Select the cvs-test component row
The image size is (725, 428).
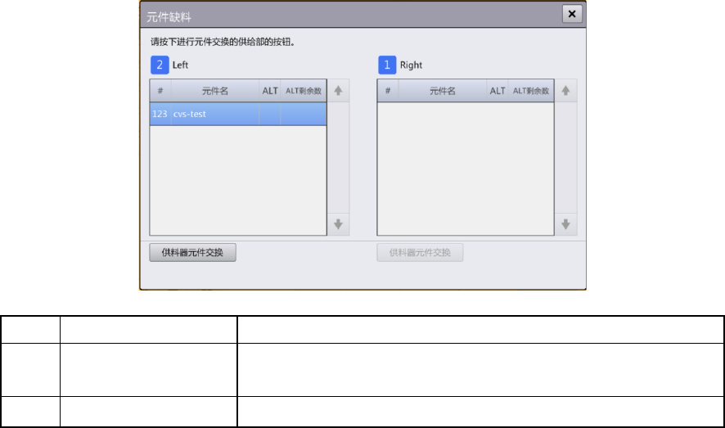pyautogui.click(x=238, y=114)
